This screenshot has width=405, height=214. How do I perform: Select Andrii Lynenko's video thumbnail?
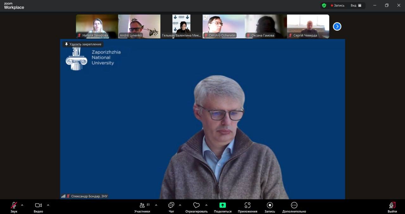(x=139, y=26)
